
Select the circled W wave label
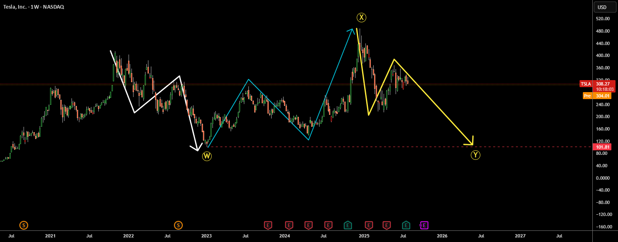207,156
